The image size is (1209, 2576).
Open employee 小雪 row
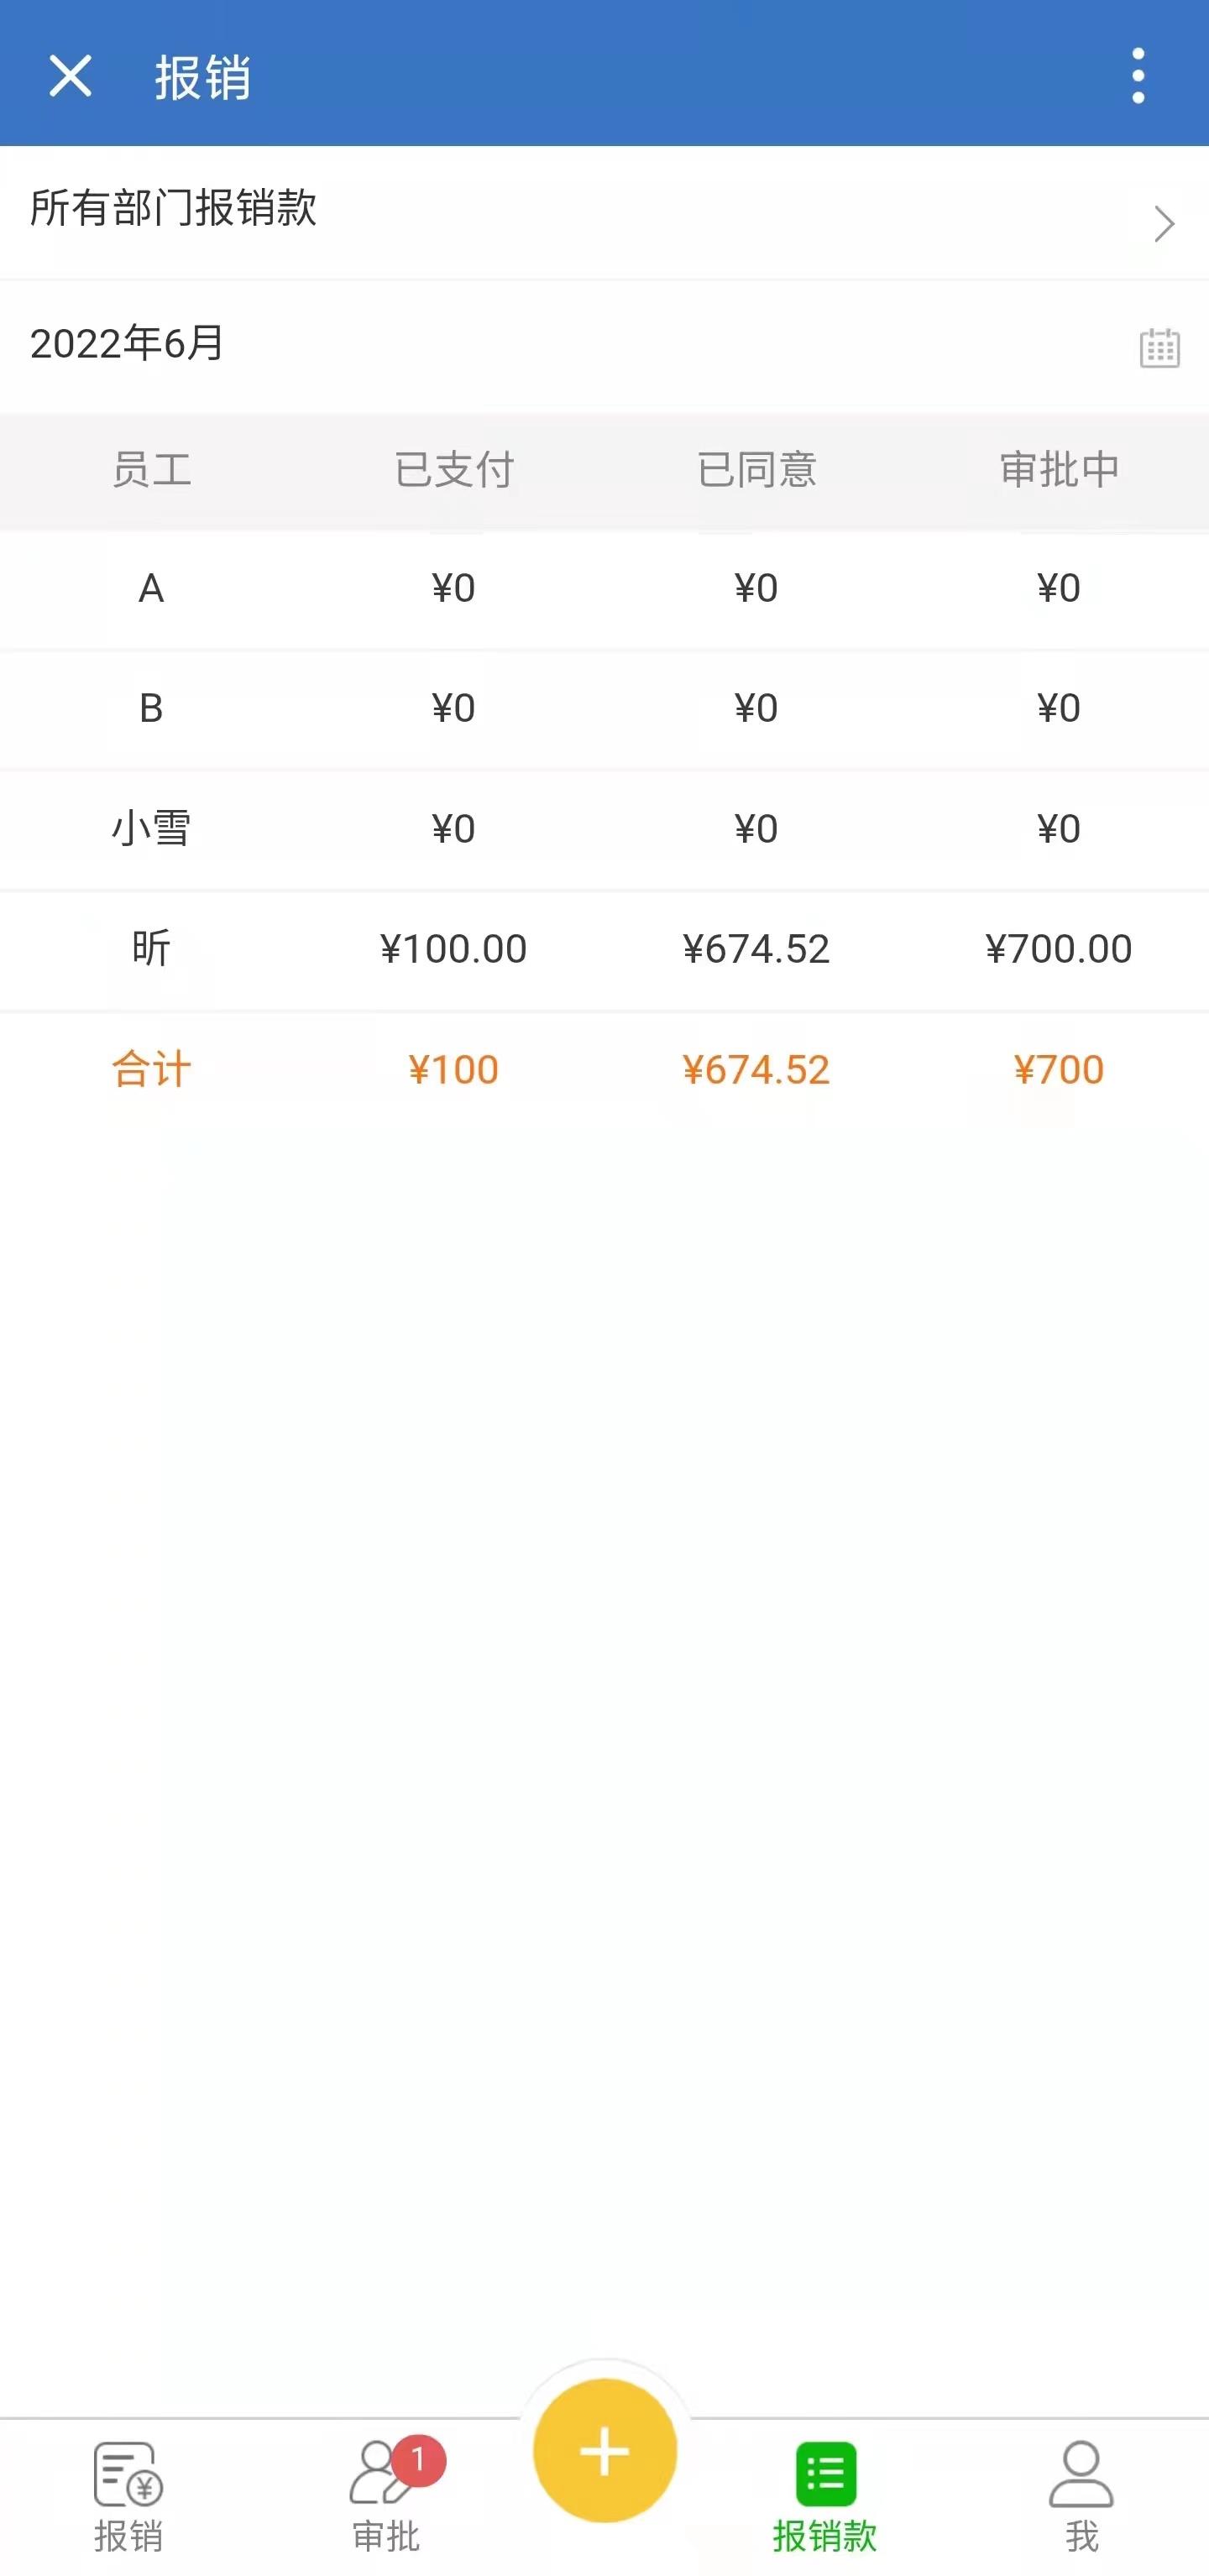(151, 829)
